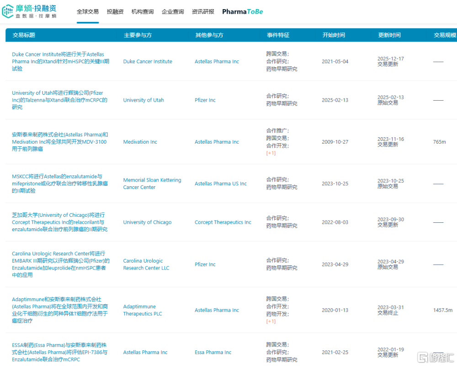Click Astellas Pharma Inc in the Duke row

217,62
